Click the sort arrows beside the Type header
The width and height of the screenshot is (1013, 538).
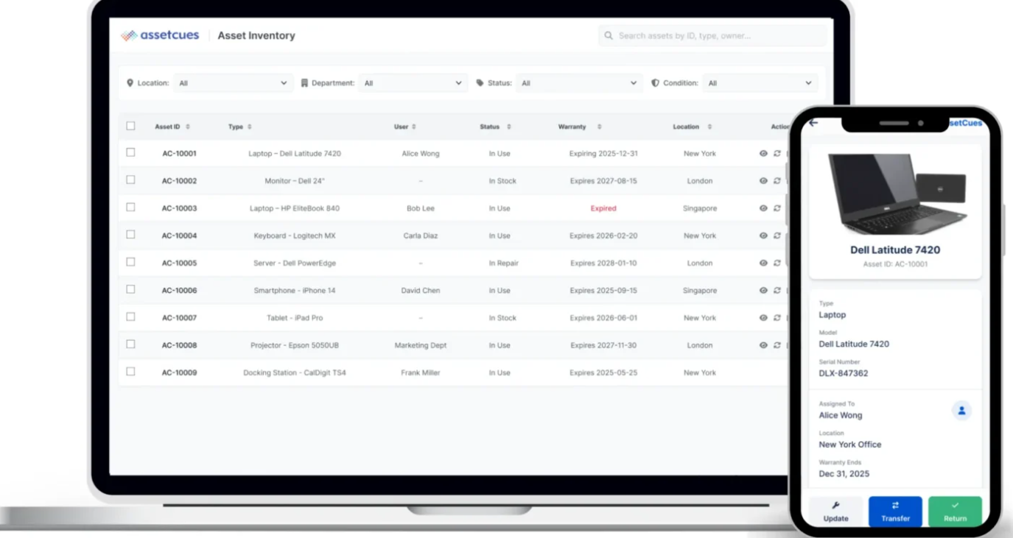(x=250, y=127)
